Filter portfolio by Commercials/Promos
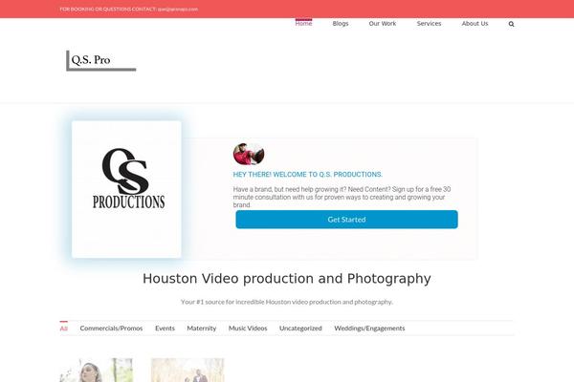The image size is (574, 382). point(111,329)
